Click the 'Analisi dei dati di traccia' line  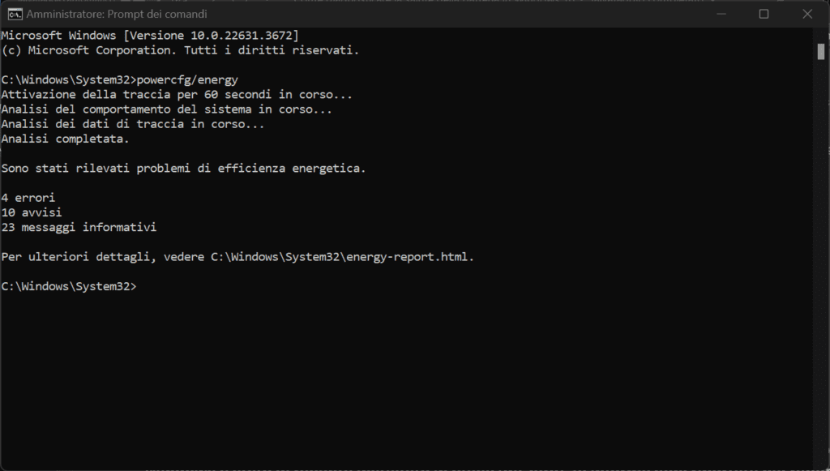coord(133,124)
